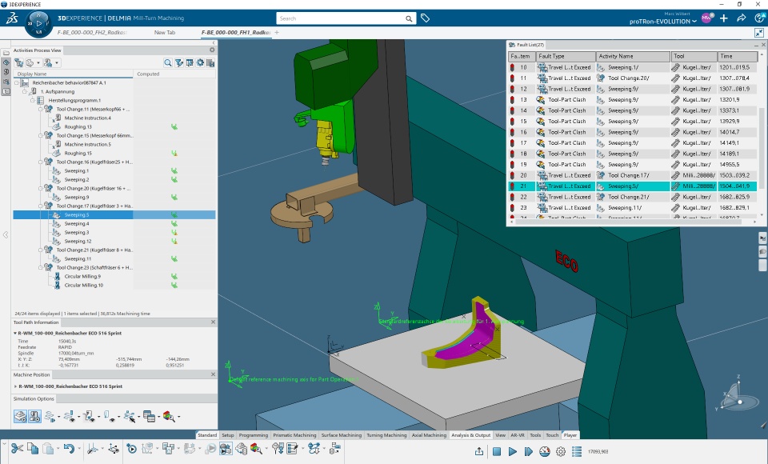
Task: Click the export icon in the Player bar
Action: click(x=479, y=451)
